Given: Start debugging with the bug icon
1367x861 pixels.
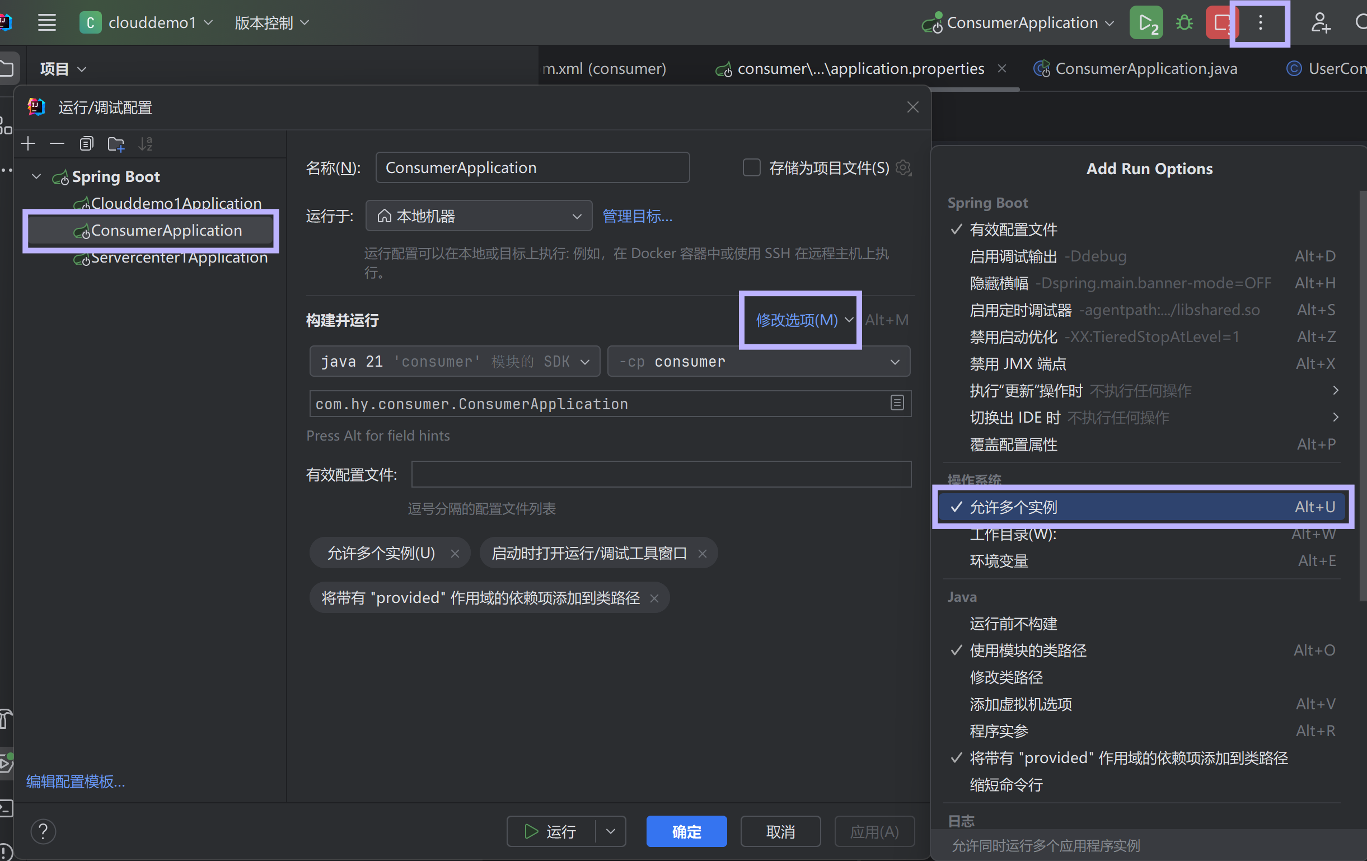Looking at the screenshot, I should (x=1184, y=23).
